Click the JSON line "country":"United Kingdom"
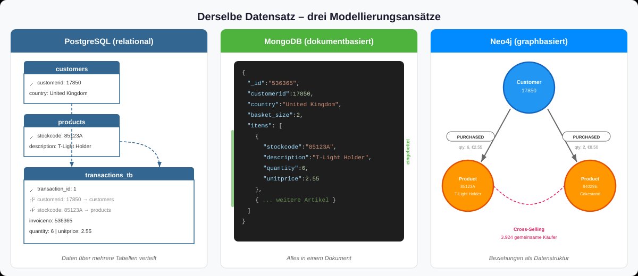This screenshot has height=276, width=638. click(x=294, y=104)
